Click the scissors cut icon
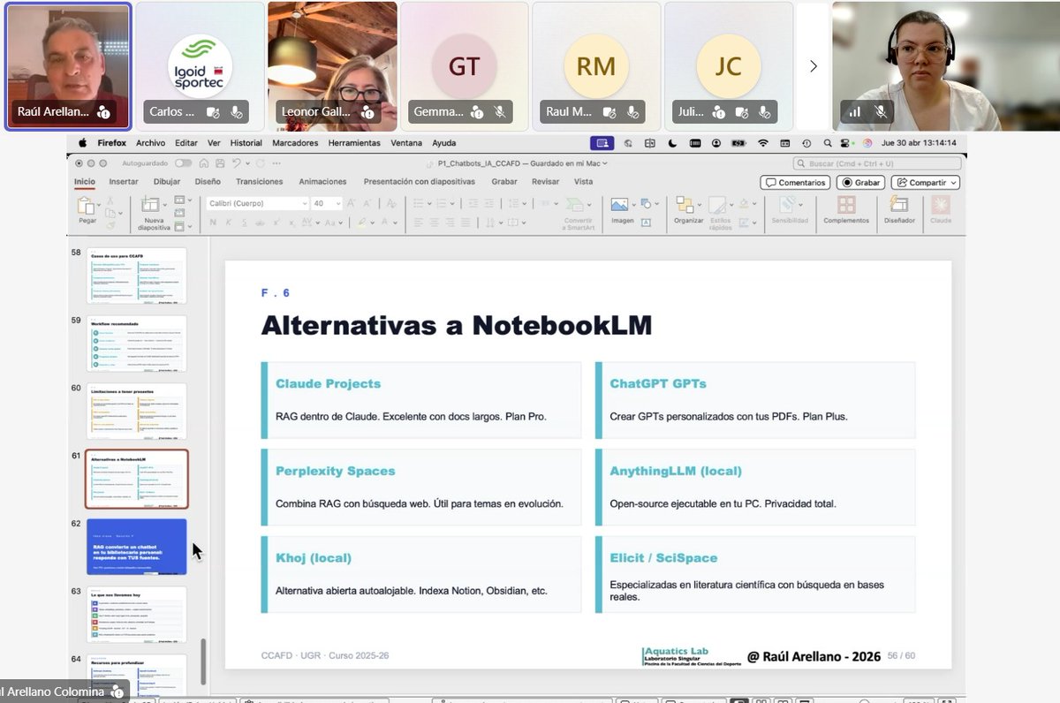 pyautogui.click(x=110, y=201)
